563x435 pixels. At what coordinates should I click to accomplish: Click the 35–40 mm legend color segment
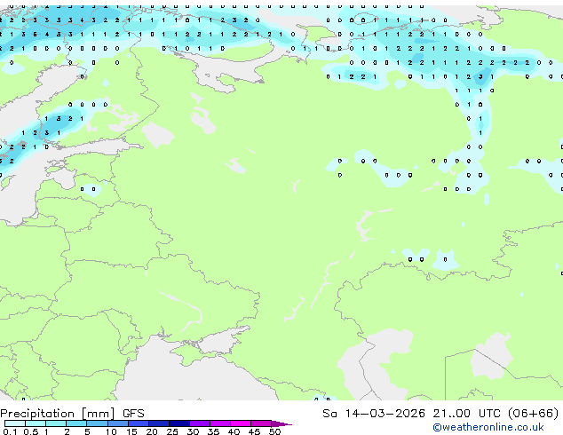(x=220, y=423)
